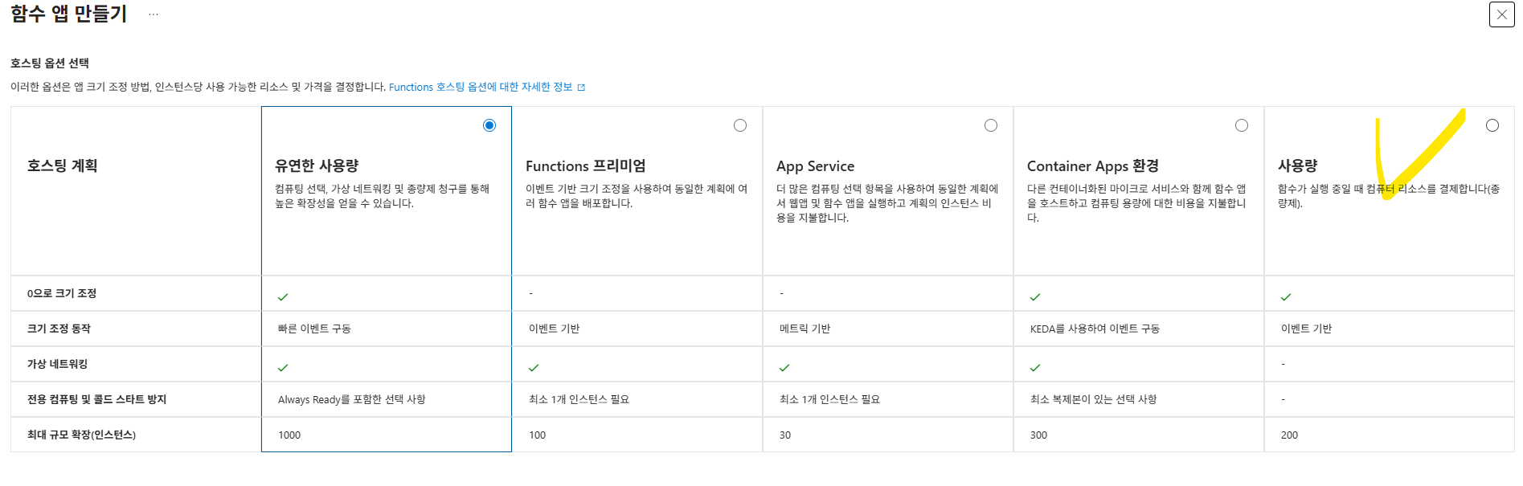Close the 함수 앱 만들기 pane
The width and height of the screenshot is (1523, 486).
[x=1501, y=14]
